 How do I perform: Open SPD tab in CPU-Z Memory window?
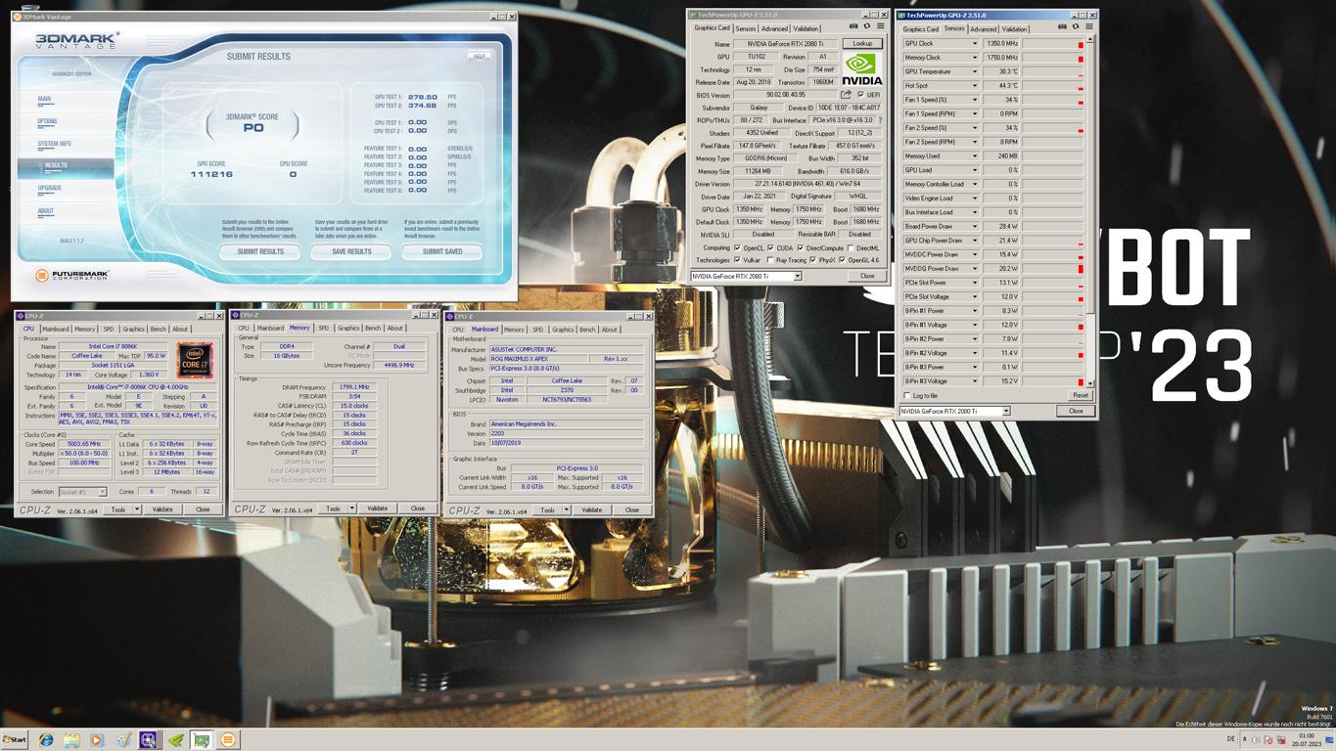tap(324, 329)
